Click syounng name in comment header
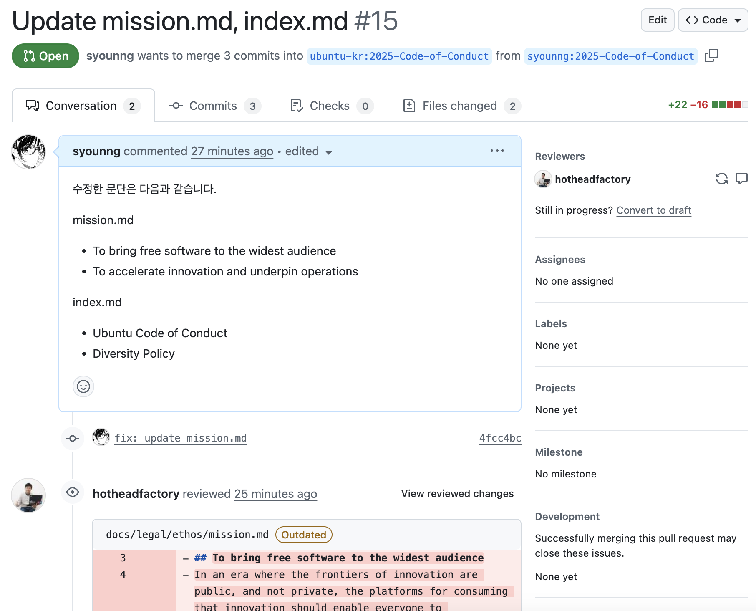 coord(96,151)
